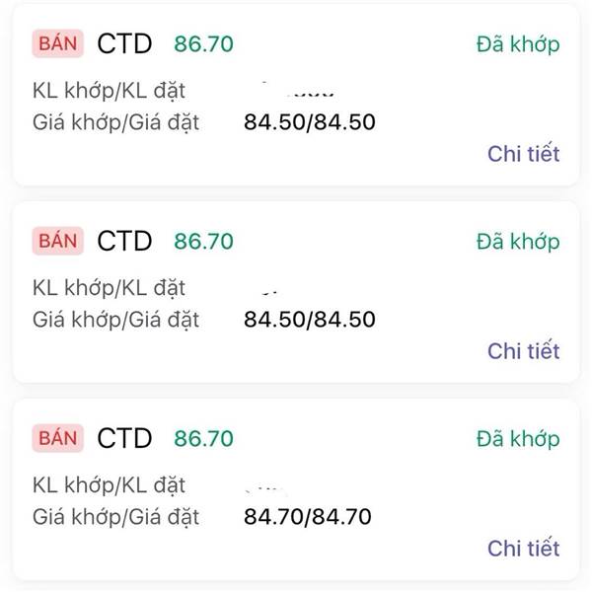Open Chi tiết link in second order card
The image size is (592, 592).
[523, 351]
